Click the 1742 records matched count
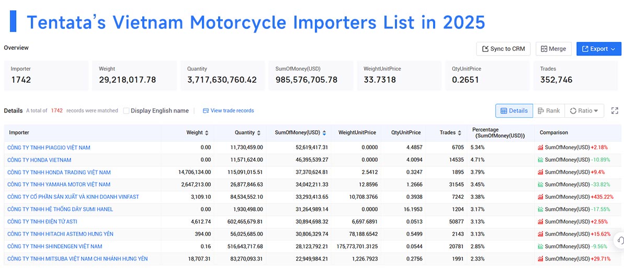Image resolution: width=624 pixels, height=271 pixels. (56, 110)
